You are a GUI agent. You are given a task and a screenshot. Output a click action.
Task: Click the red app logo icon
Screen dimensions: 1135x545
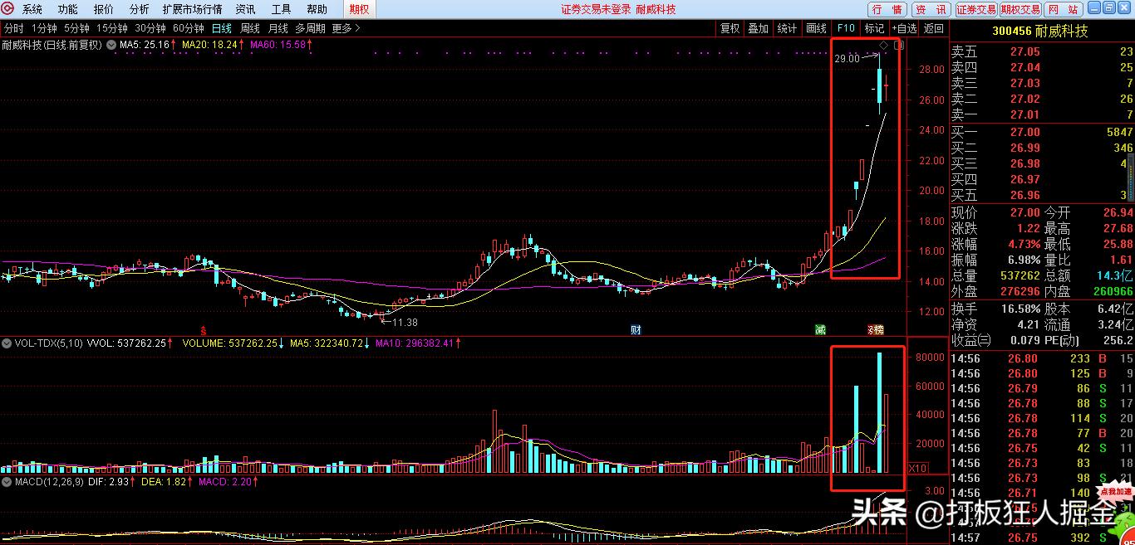tap(7, 9)
